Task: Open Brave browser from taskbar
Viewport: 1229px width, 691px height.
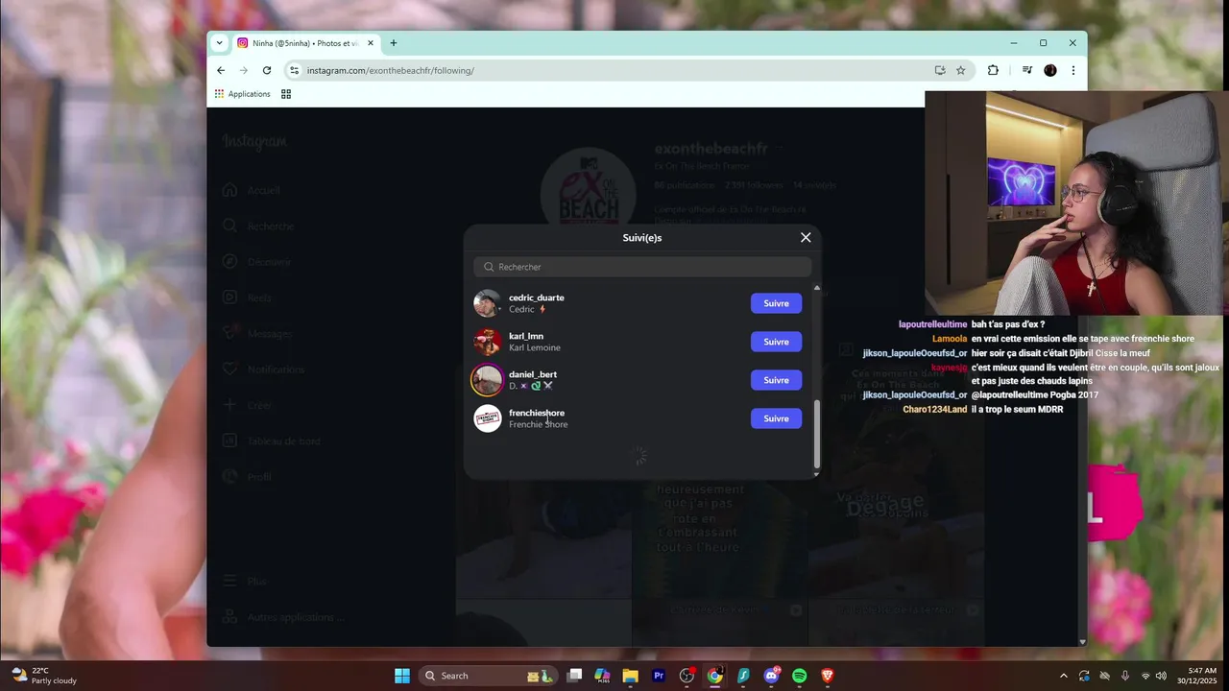Action: (x=828, y=676)
